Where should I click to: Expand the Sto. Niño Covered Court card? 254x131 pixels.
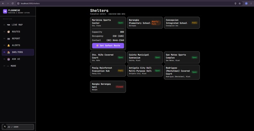[108, 58]
